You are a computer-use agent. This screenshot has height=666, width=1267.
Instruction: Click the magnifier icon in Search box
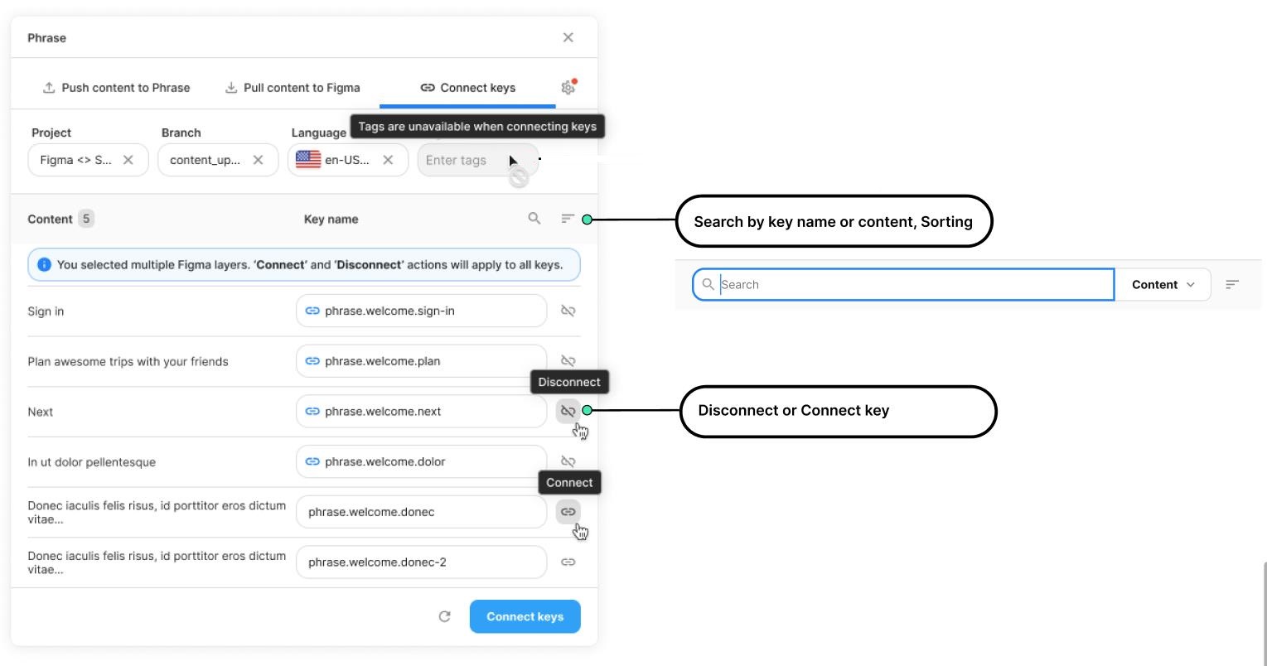(x=708, y=284)
